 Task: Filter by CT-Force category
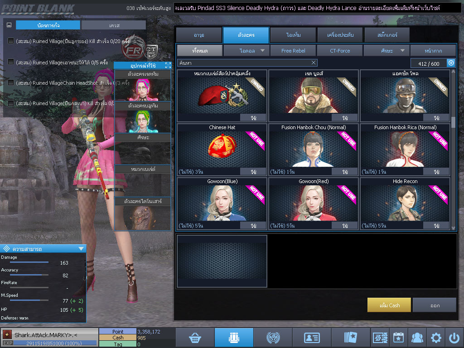click(340, 51)
